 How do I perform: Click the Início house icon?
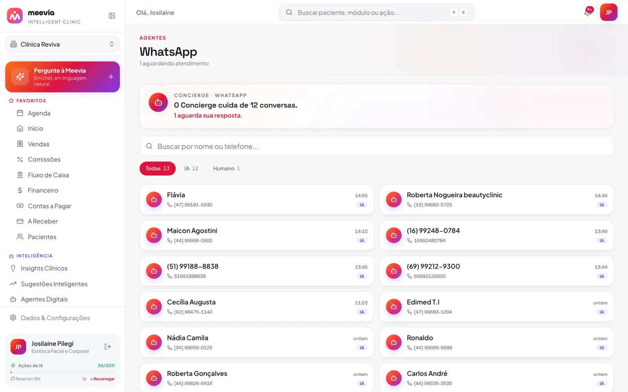click(20, 129)
